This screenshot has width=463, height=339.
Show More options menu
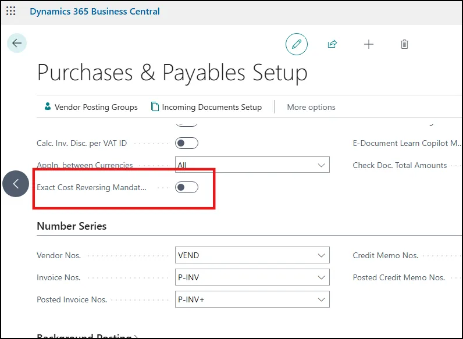(311, 107)
